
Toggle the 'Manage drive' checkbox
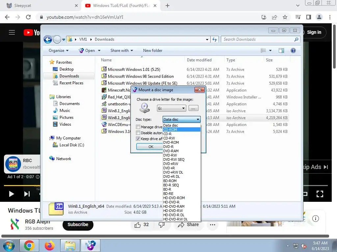coord(138,127)
